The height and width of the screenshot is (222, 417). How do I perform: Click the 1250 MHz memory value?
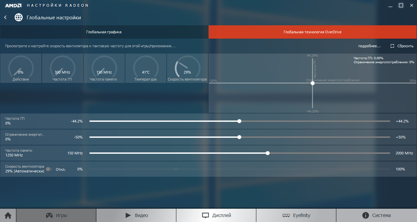[x=14, y=155]
